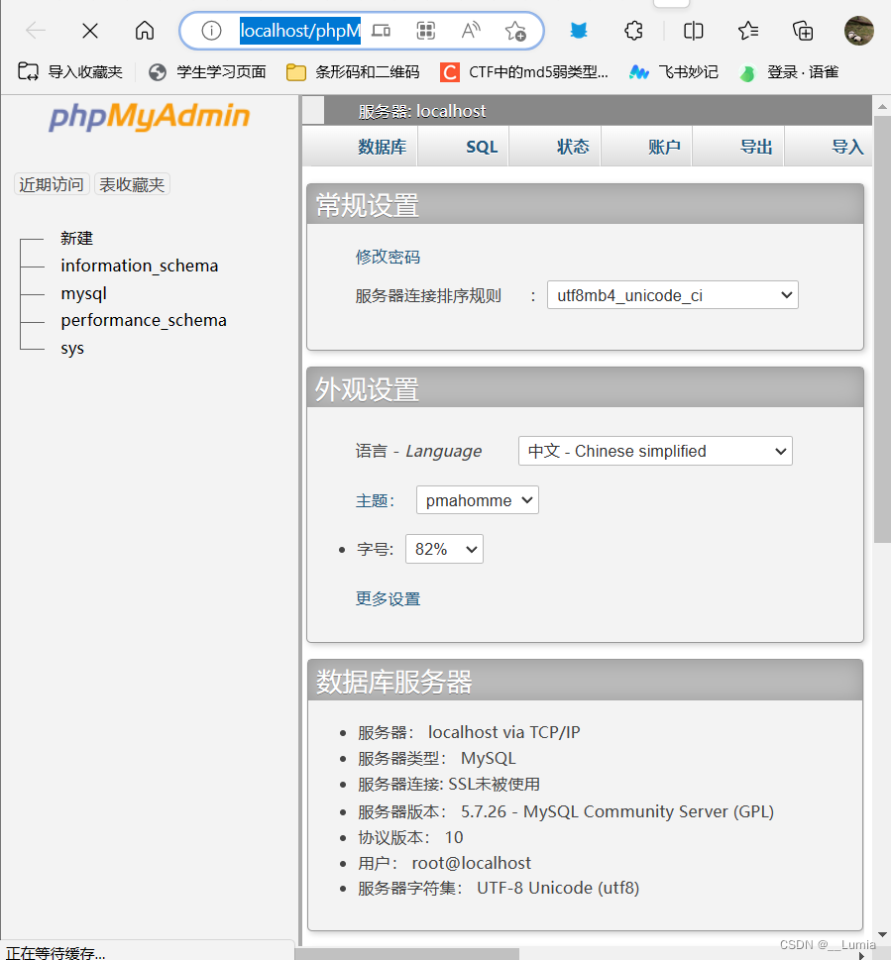The width and height of the screenshot is (891, 960).
Task: Click the 数据库服务器 panel header
Action: click(x=585, y=681)
